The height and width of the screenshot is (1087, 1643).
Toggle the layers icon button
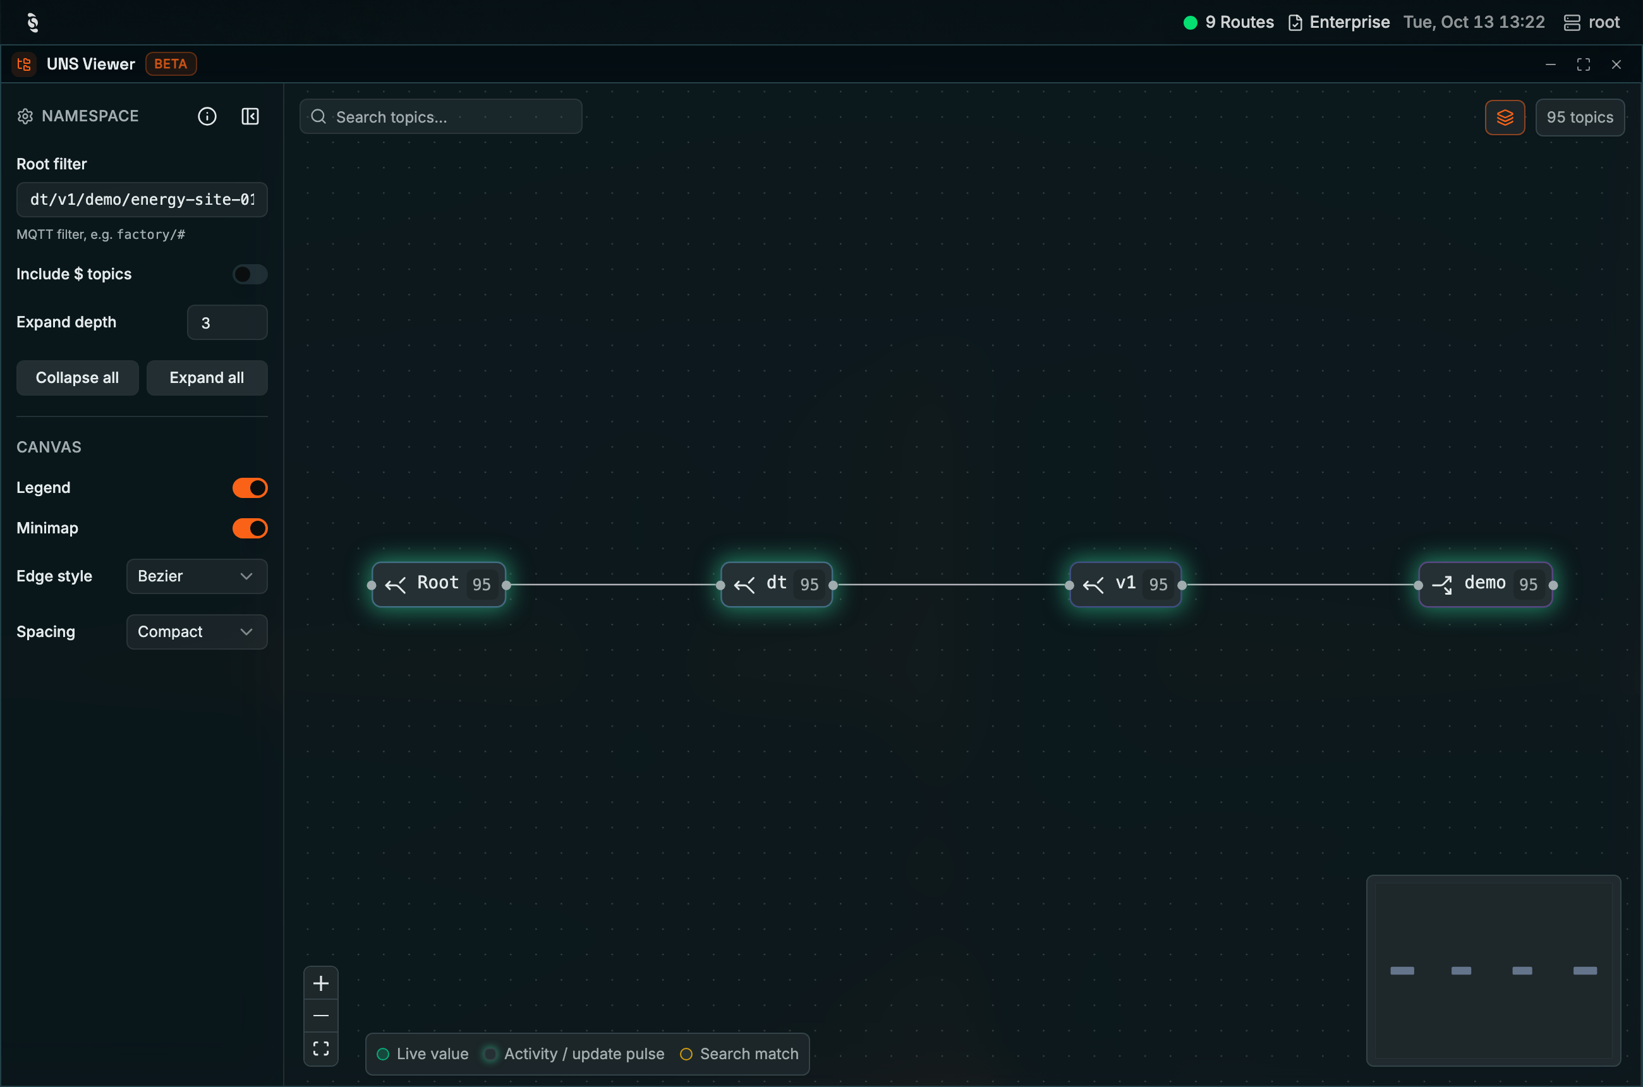pyautogui.click(x=1505, y=117)
